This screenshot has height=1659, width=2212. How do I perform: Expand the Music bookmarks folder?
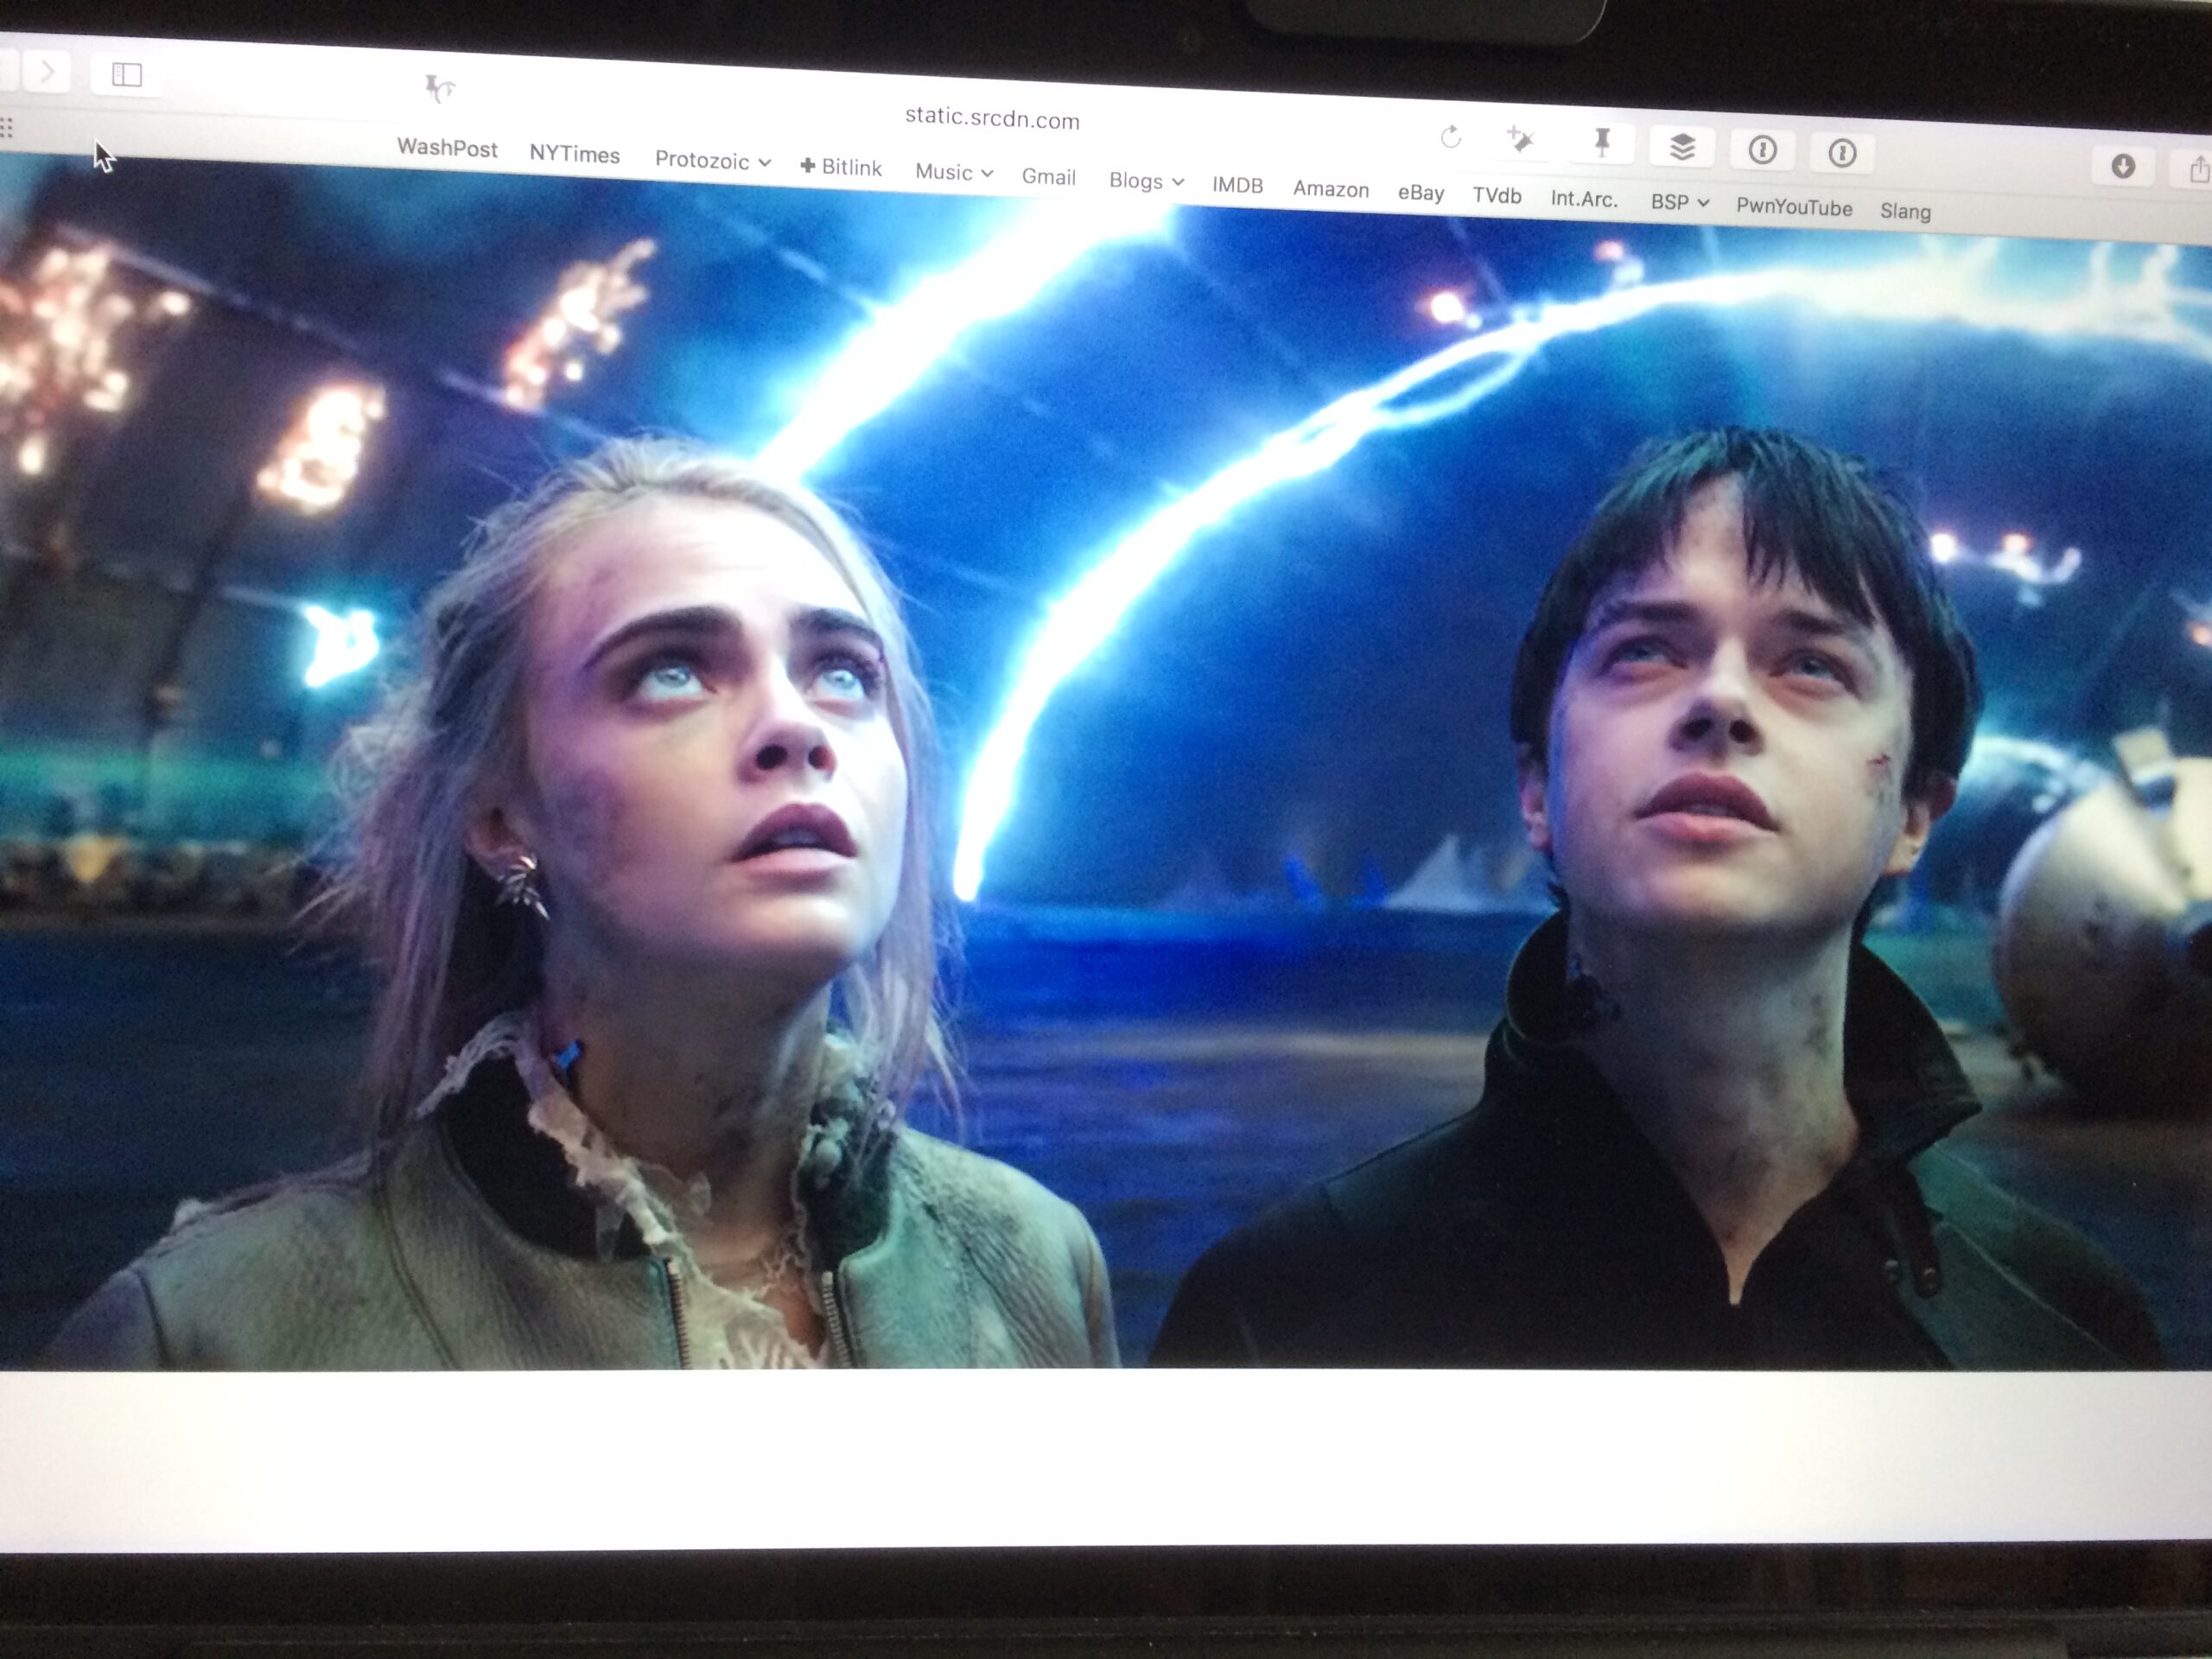[x=954, y=172]
